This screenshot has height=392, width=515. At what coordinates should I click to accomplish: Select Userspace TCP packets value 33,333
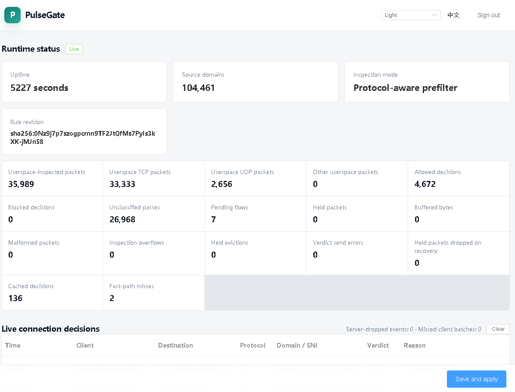[x=122, y=184]
